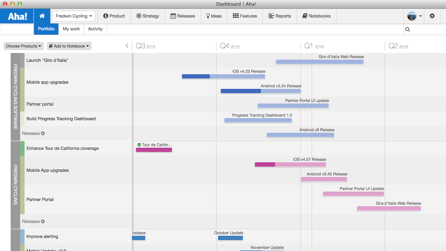Click the green color tab beside Enhance Tour de California
446x251 pixels.
point(22,148)
